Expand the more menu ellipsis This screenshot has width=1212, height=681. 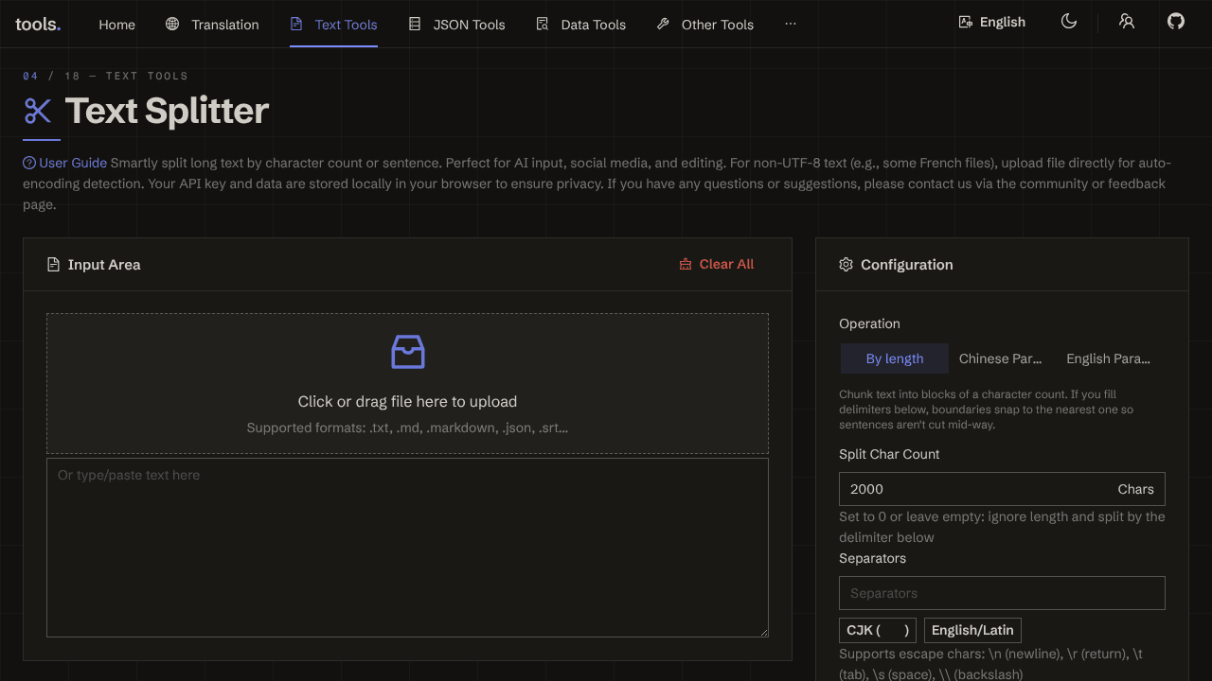click(x=791, y=24)
